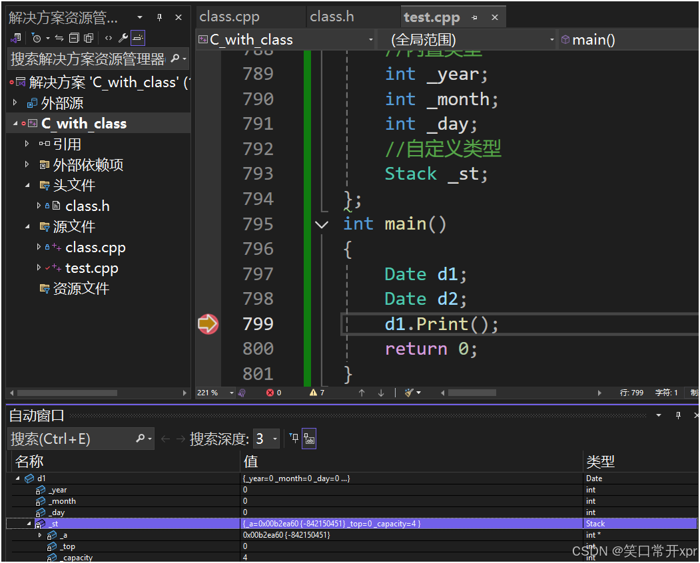
Task: Click the code health indicator icon
Action: [242, 393]
